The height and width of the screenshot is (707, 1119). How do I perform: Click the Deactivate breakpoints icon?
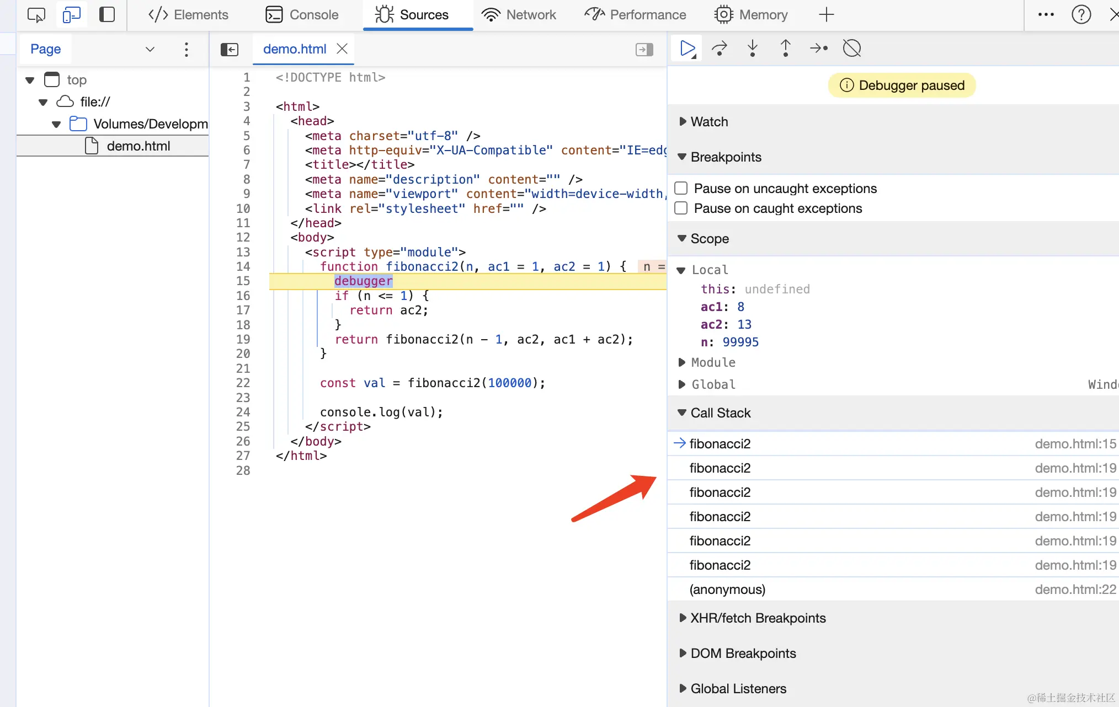tap(852, 49)
